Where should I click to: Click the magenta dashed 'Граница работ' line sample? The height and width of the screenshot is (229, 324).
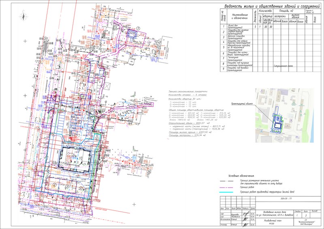click(x=227, y=187)
